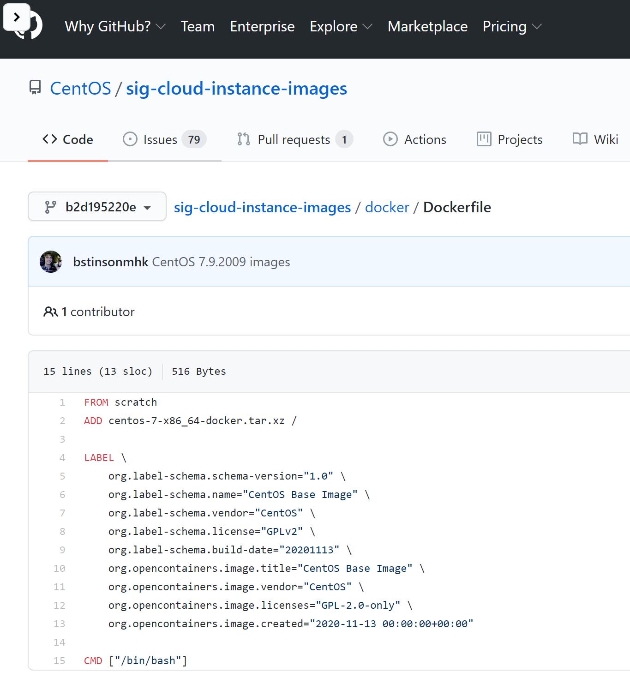Viewport: 630px width, 684px height.
Task: Click the contributors people icon
Action: coord(50,312)
